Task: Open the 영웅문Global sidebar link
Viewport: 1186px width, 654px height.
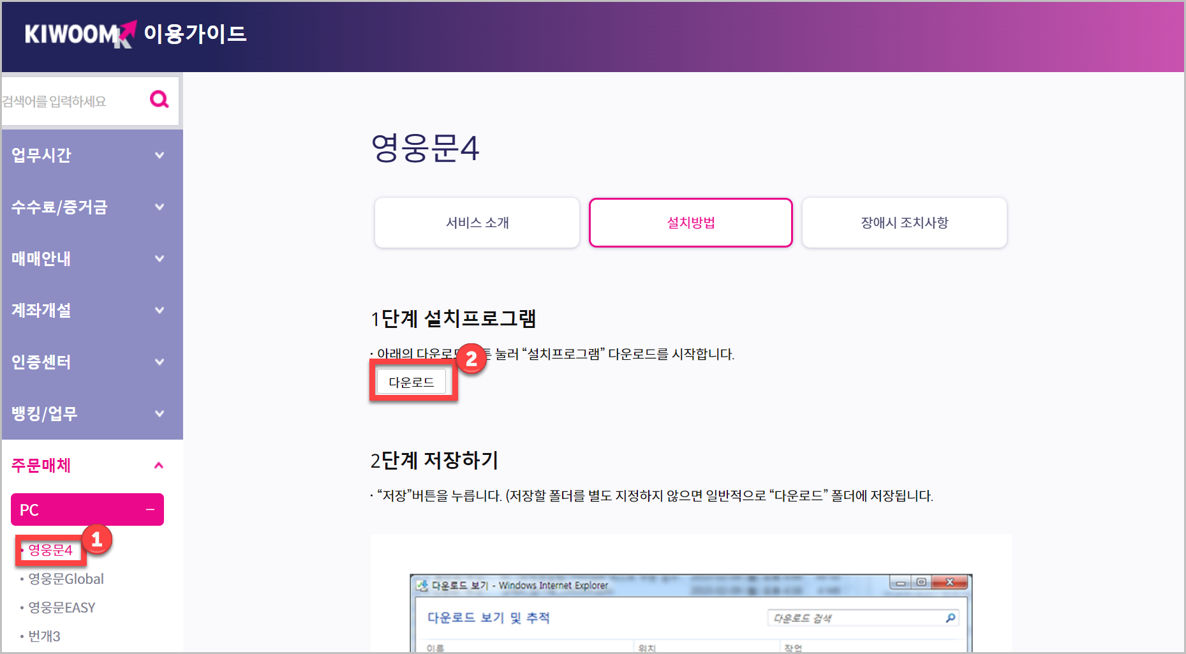Action: [x=66, y=579]
